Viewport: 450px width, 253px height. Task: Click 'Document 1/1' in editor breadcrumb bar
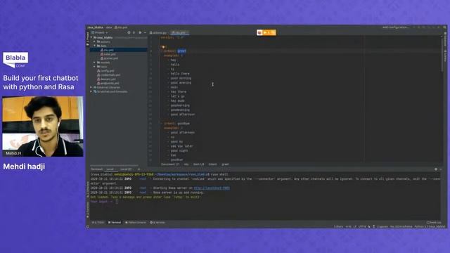(170, 164)
